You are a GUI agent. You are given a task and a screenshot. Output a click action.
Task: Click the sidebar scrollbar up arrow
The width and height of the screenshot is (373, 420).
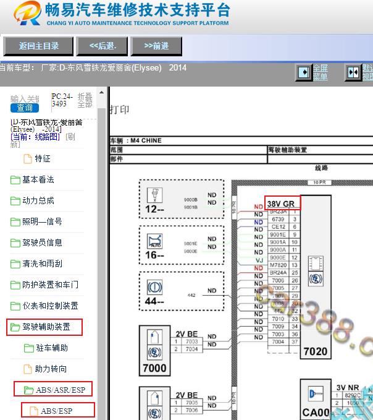[102, 92]
